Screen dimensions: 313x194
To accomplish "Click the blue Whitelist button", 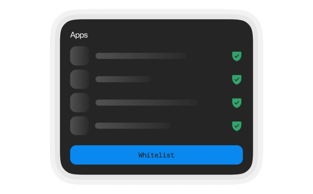I will tap(156, 155).
